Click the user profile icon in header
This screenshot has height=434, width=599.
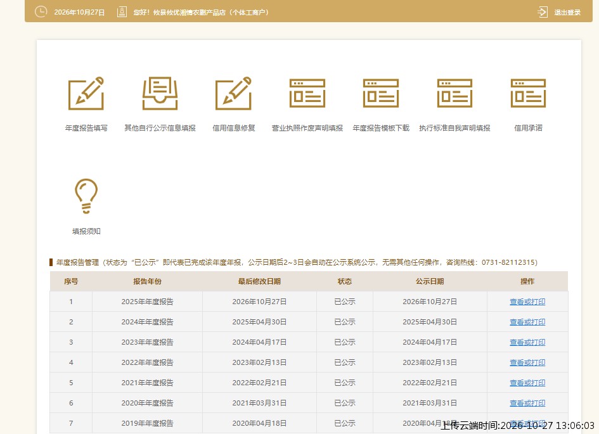coord(122,12)
